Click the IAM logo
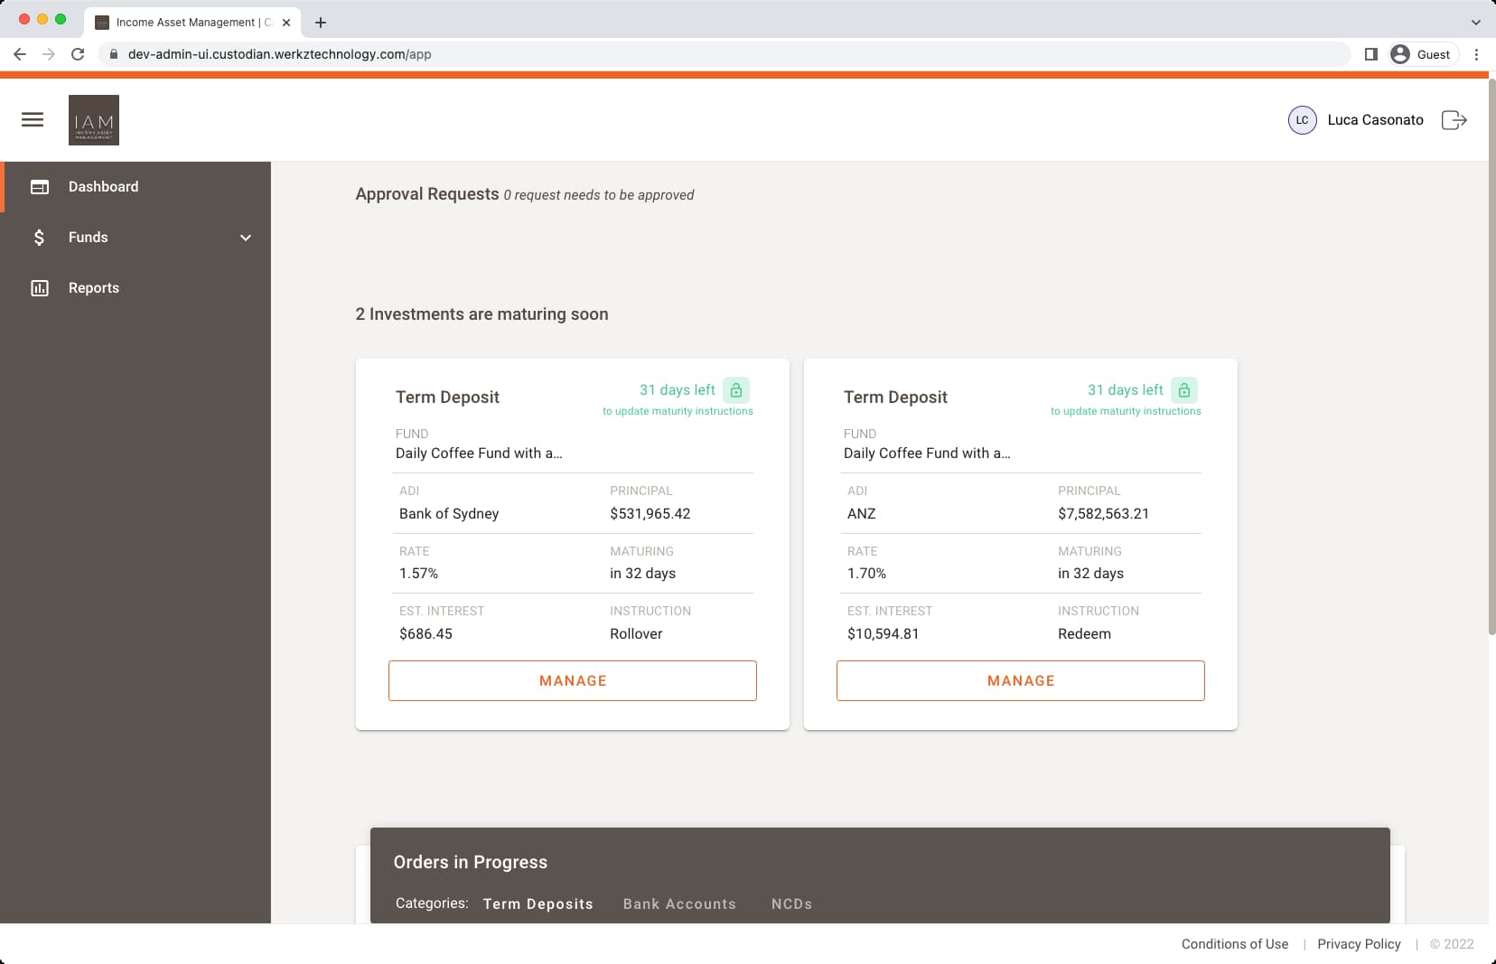 94,119
